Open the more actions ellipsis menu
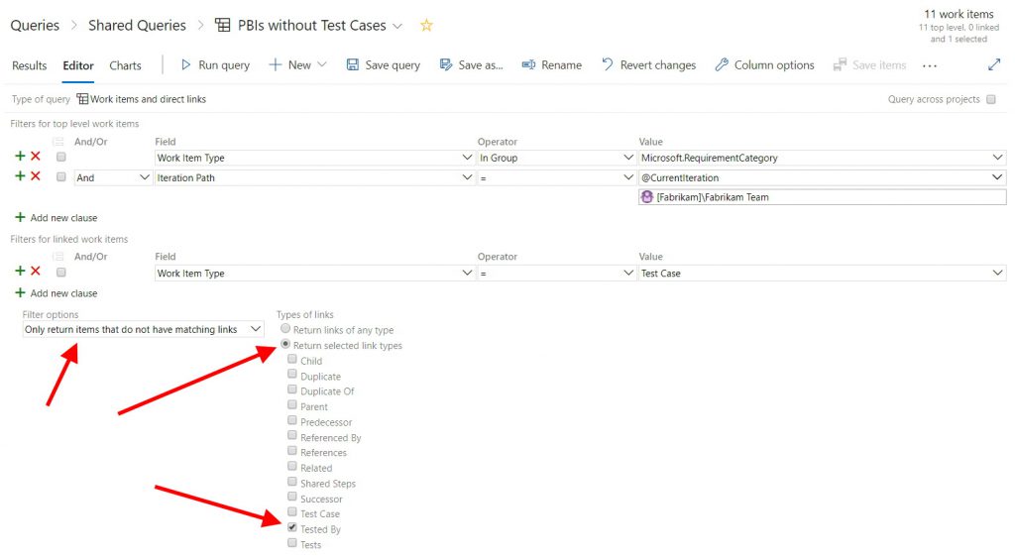The image size is (1015, 558). pos(929,65)
